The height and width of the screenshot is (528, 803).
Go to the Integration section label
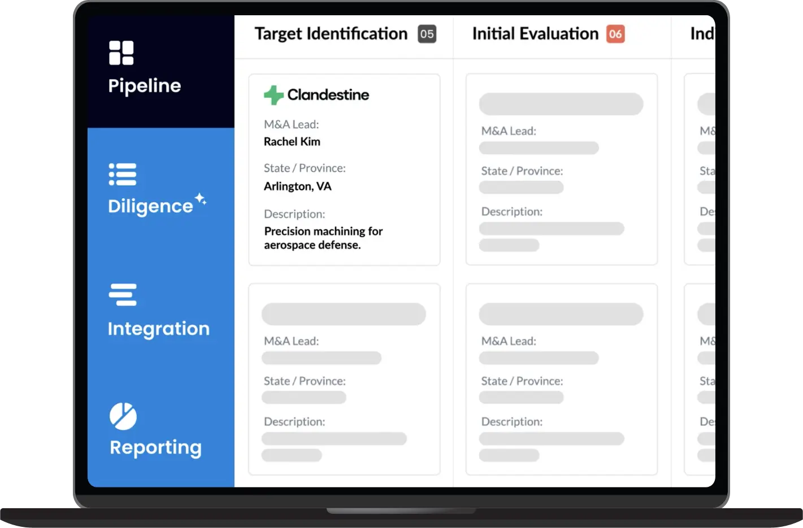(x=159, y=329)
